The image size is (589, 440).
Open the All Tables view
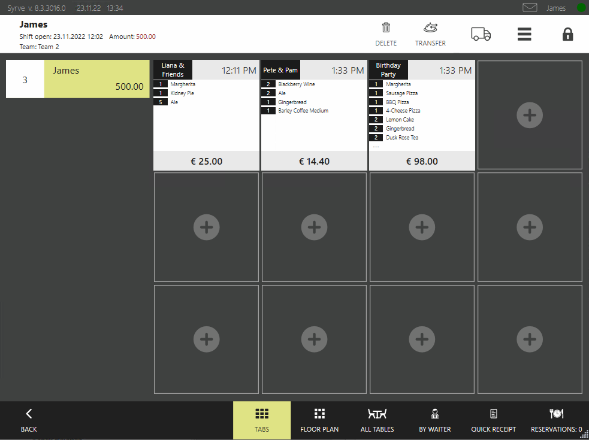pyautogui.click(x=377, y=420)
